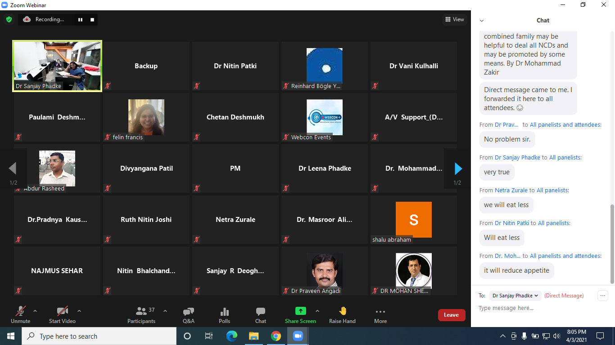The height and width of the screenshot is (345, 615).
Task: Stop the recording
Action: pos(92,20)
